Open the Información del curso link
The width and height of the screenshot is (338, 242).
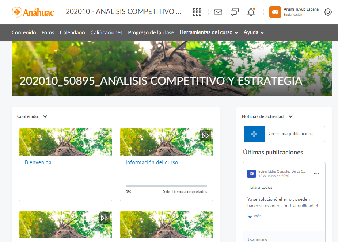152,162
